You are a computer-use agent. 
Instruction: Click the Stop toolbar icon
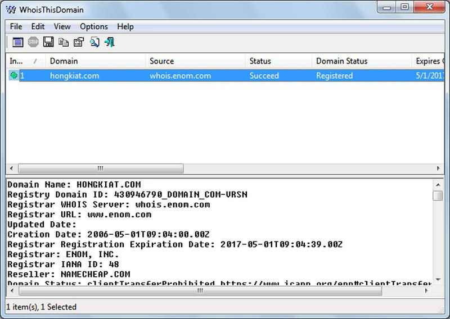tap(33, 42)
